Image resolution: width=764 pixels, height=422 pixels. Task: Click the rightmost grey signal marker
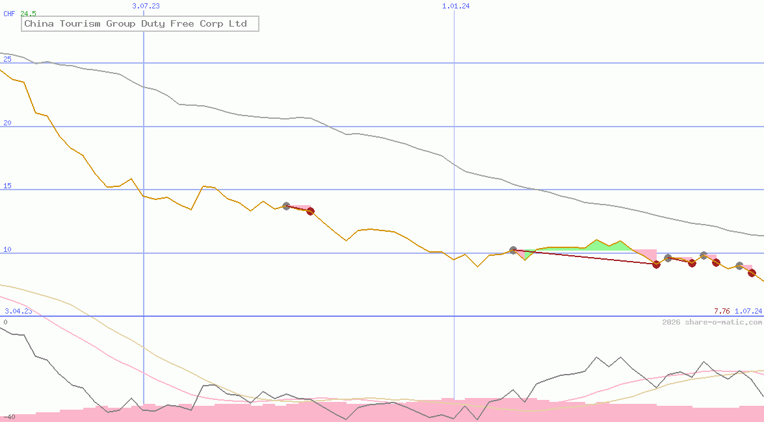pyautogui.click(x=739, y=266)
